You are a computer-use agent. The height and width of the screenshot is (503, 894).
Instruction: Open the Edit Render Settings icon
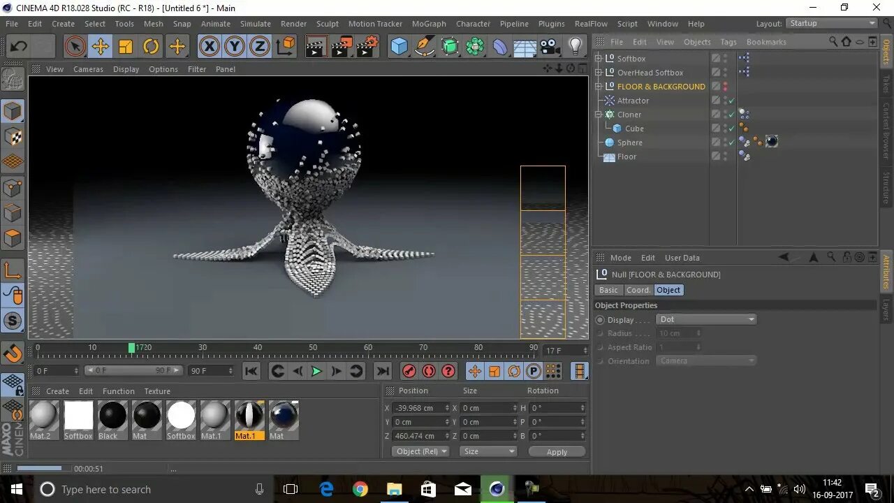click(367, 47)
